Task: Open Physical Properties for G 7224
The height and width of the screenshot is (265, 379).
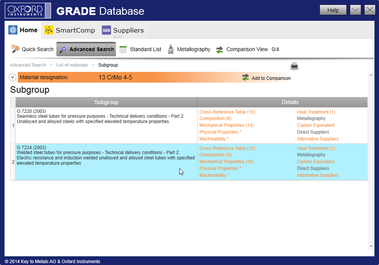Action: point(220,168)
